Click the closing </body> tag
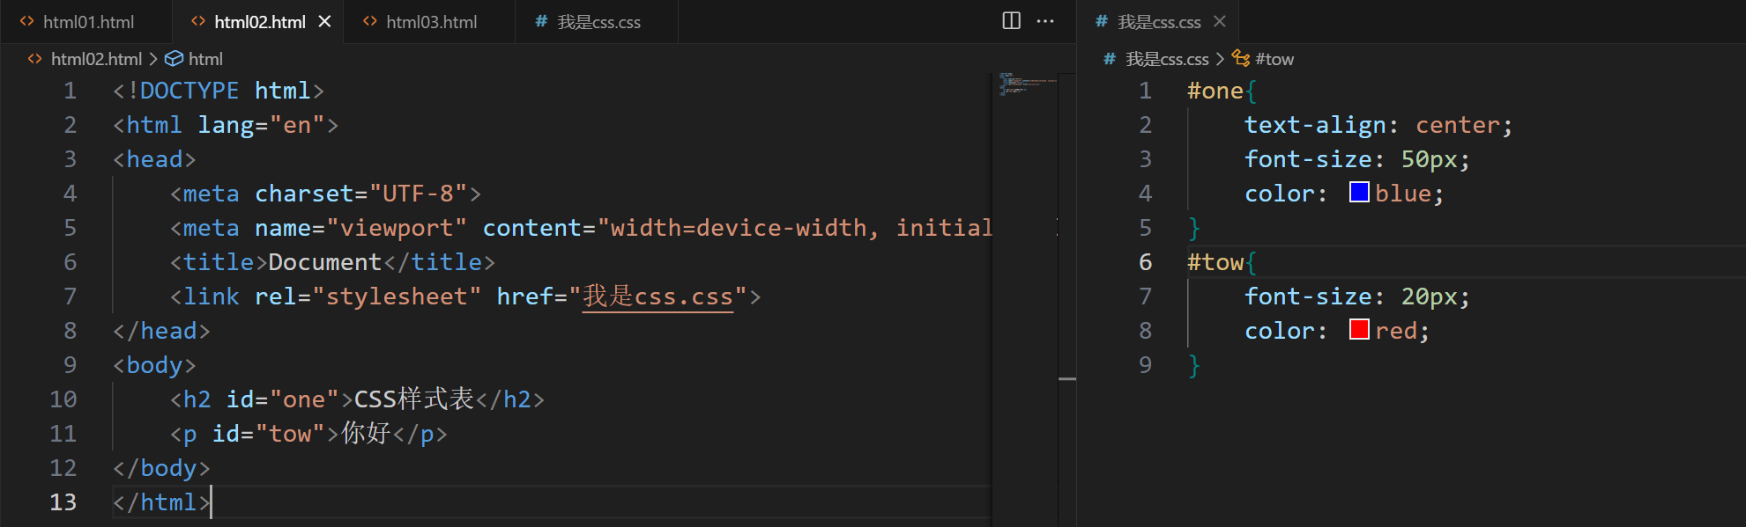Screen dimensions: 1746x527 tap(162, 468)
